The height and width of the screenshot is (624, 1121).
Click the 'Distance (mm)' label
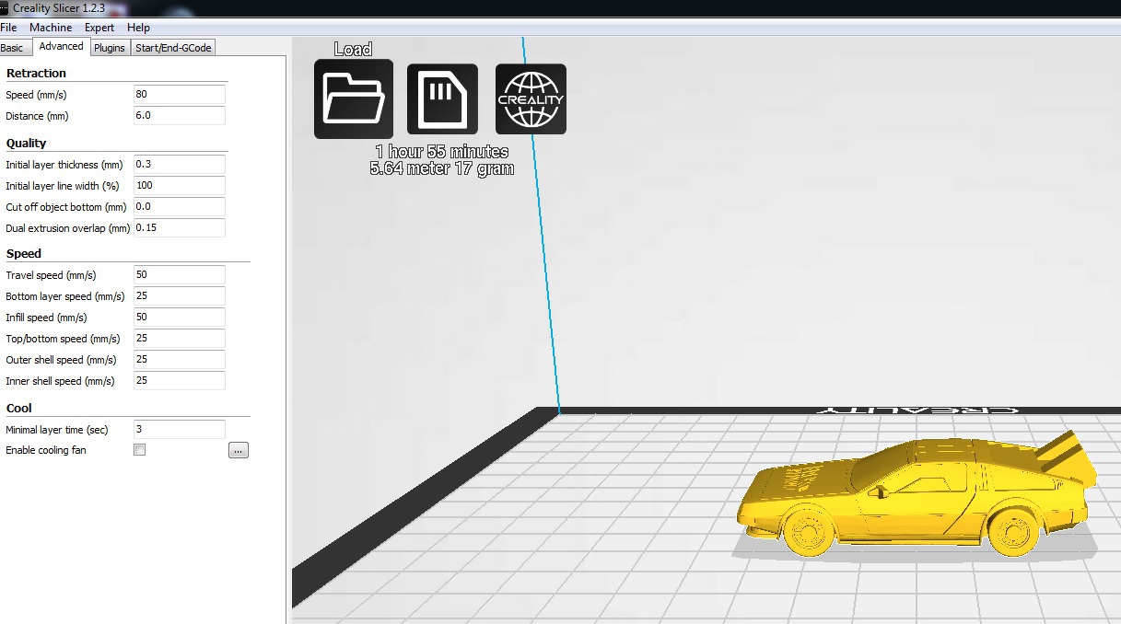click(x=37, y=116)
